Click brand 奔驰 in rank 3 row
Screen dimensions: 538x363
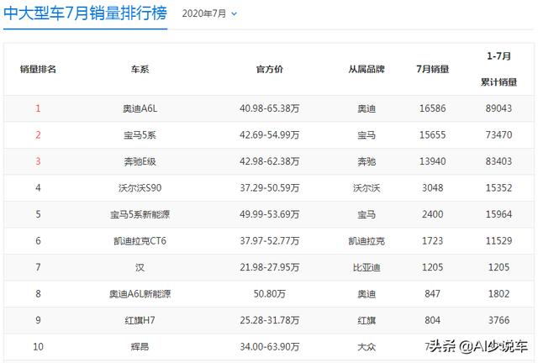click(x=367, y=161)
